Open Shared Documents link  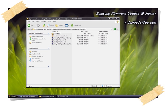[37, 56]
